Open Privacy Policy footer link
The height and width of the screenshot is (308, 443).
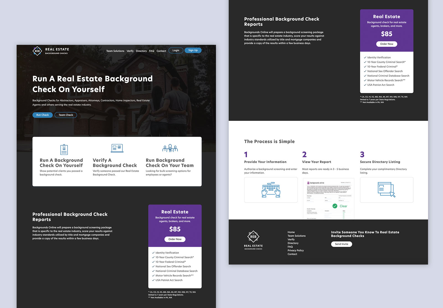pyautogui.click(x=295, y=250)
